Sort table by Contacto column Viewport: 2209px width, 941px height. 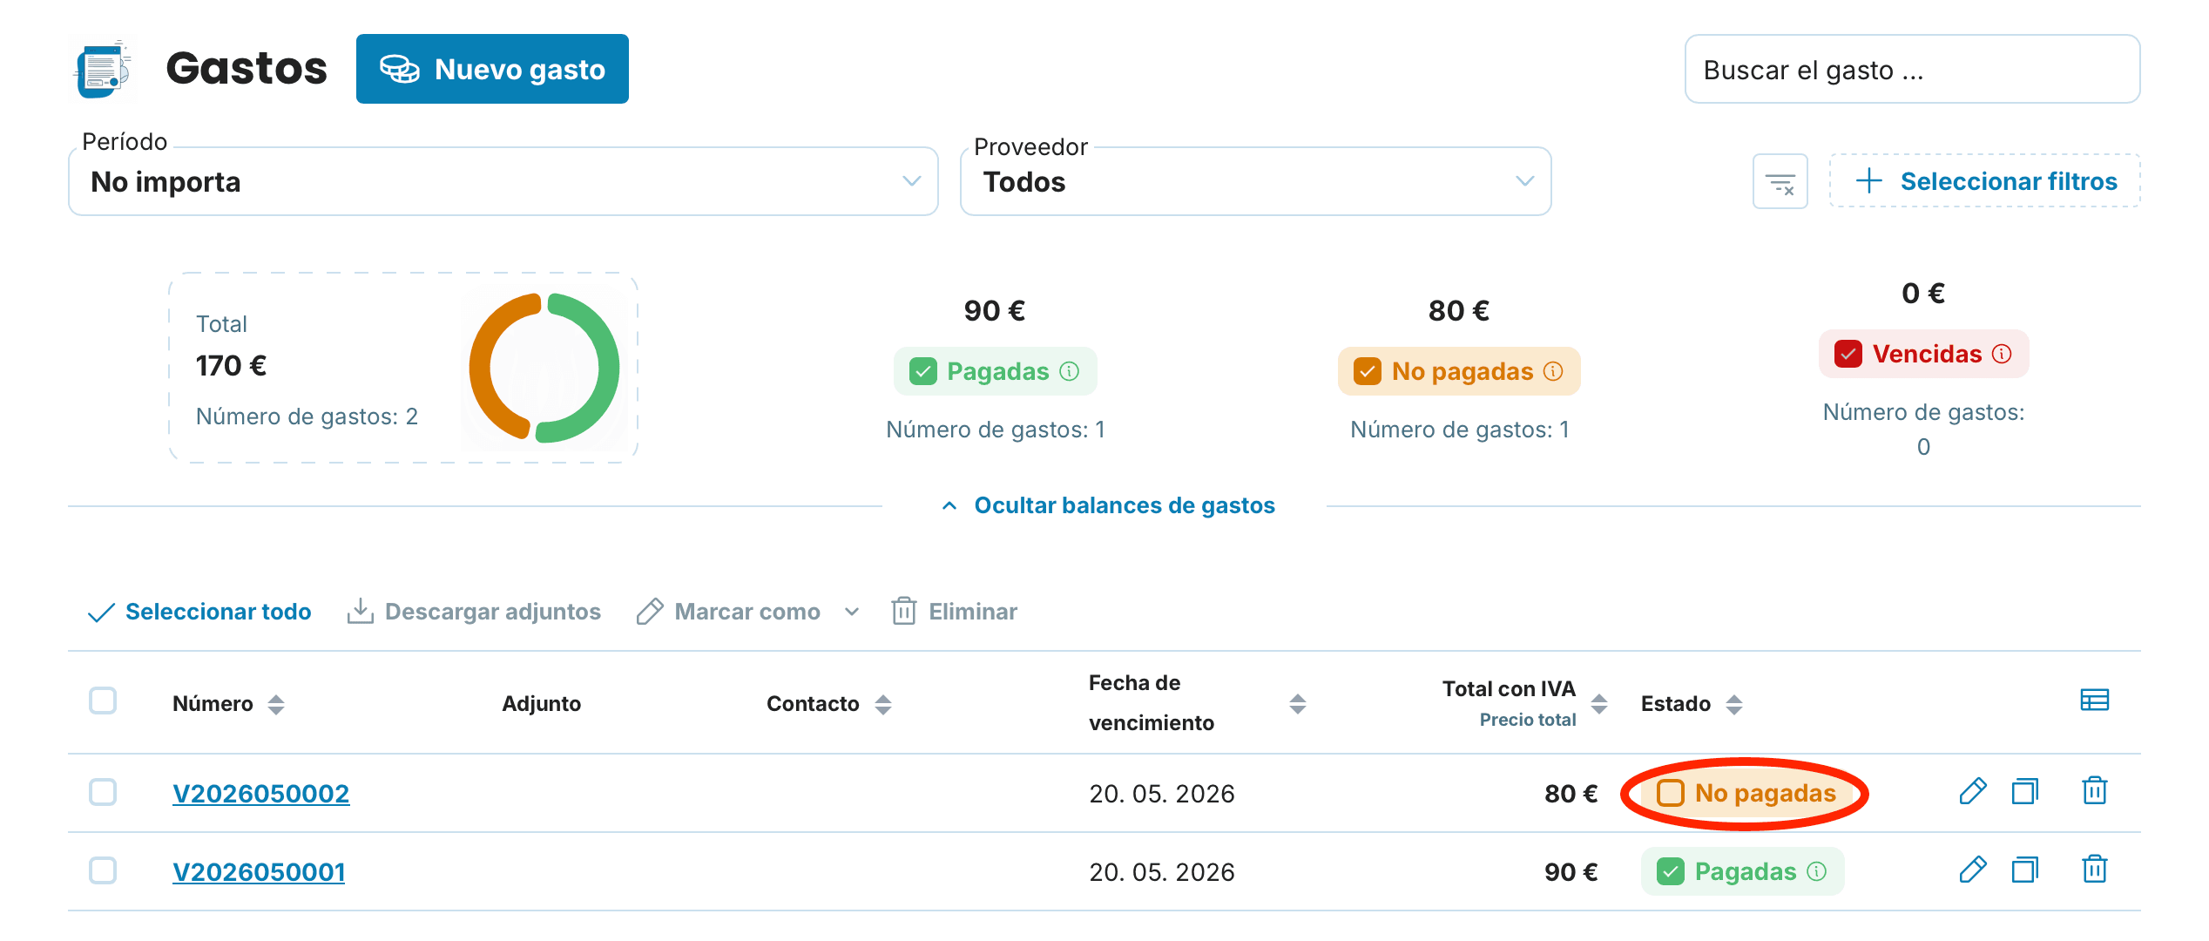coord(883,704)
